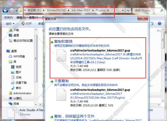
Task: Open the address bar history dropdown
Action: click(x=123, y=11)
